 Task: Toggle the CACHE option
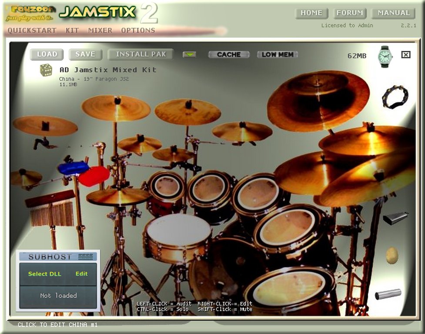(x=229, y=55)
